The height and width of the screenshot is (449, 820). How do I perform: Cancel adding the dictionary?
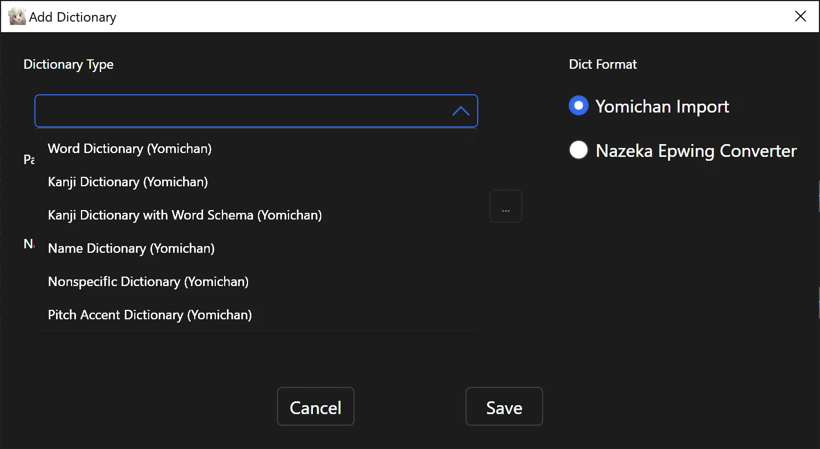[x=315, y=406]
